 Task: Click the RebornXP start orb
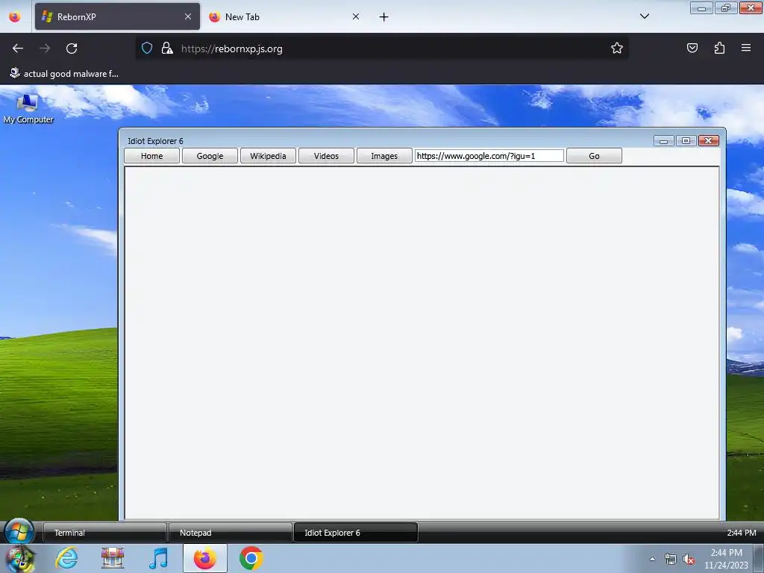point(19,531)
